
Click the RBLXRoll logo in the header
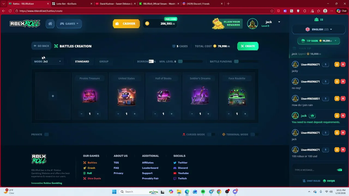tap(25, 24)
